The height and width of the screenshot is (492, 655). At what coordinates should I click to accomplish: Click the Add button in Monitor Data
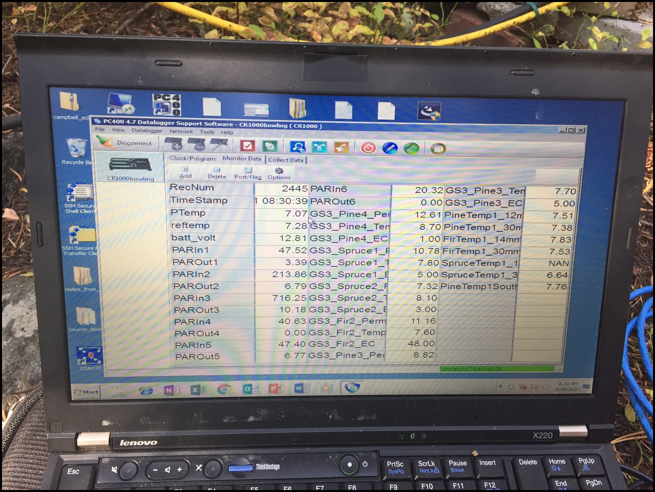tap(185, 173)
